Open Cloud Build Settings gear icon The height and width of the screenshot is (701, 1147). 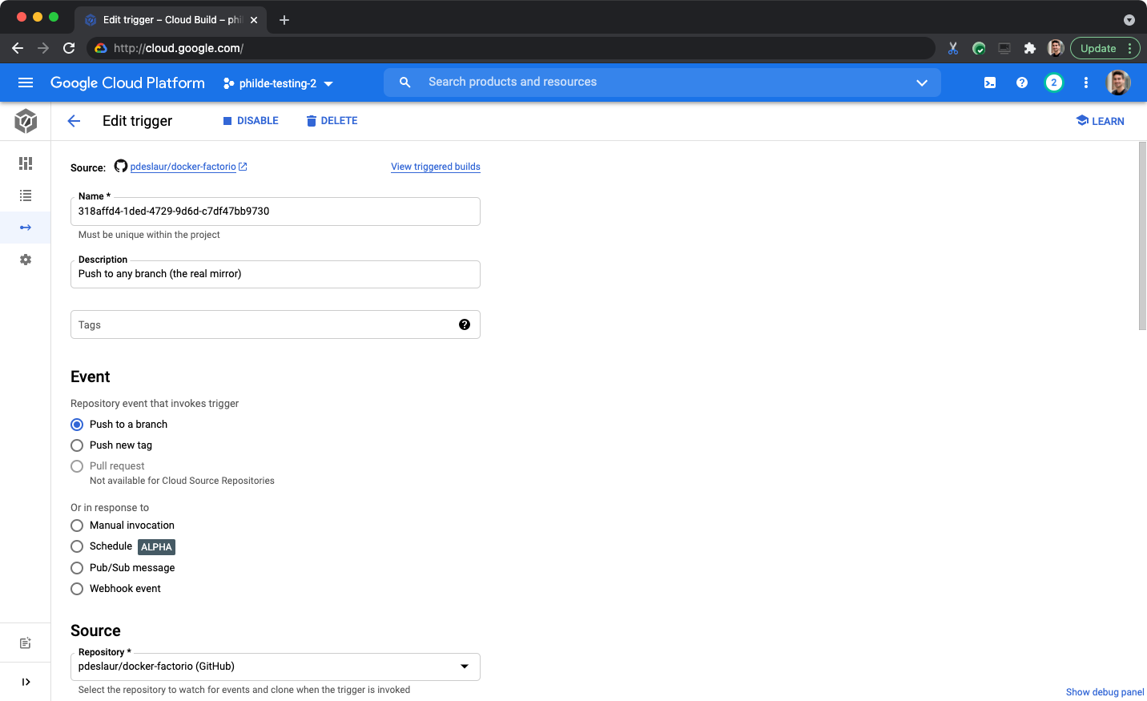26,260
